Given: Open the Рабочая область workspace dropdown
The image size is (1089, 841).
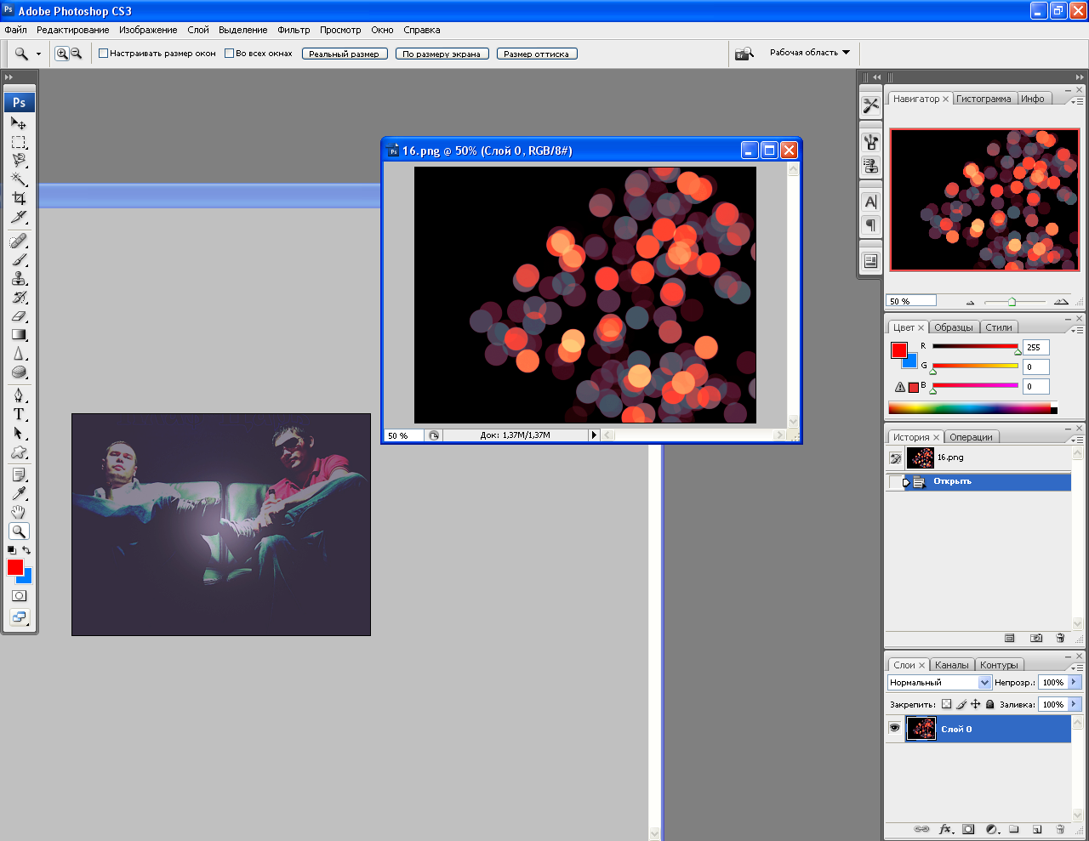Looking at the screenshot, I should coord(809,53).
